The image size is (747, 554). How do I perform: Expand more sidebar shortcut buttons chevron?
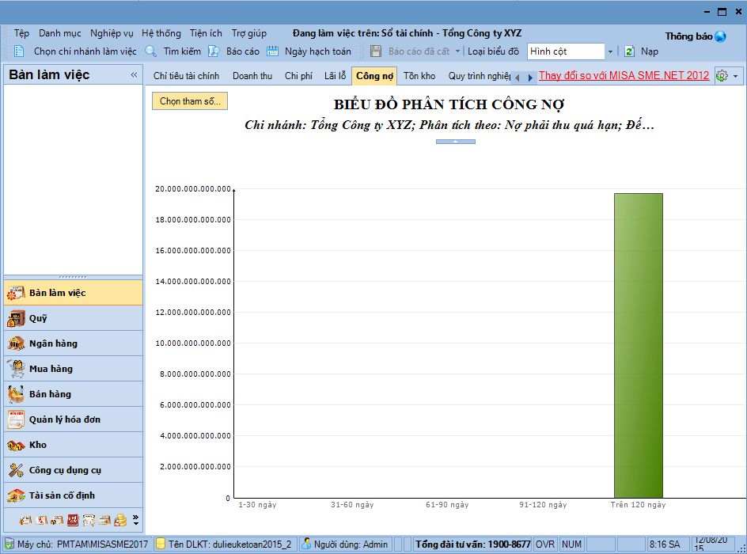(x=135, y=520)
